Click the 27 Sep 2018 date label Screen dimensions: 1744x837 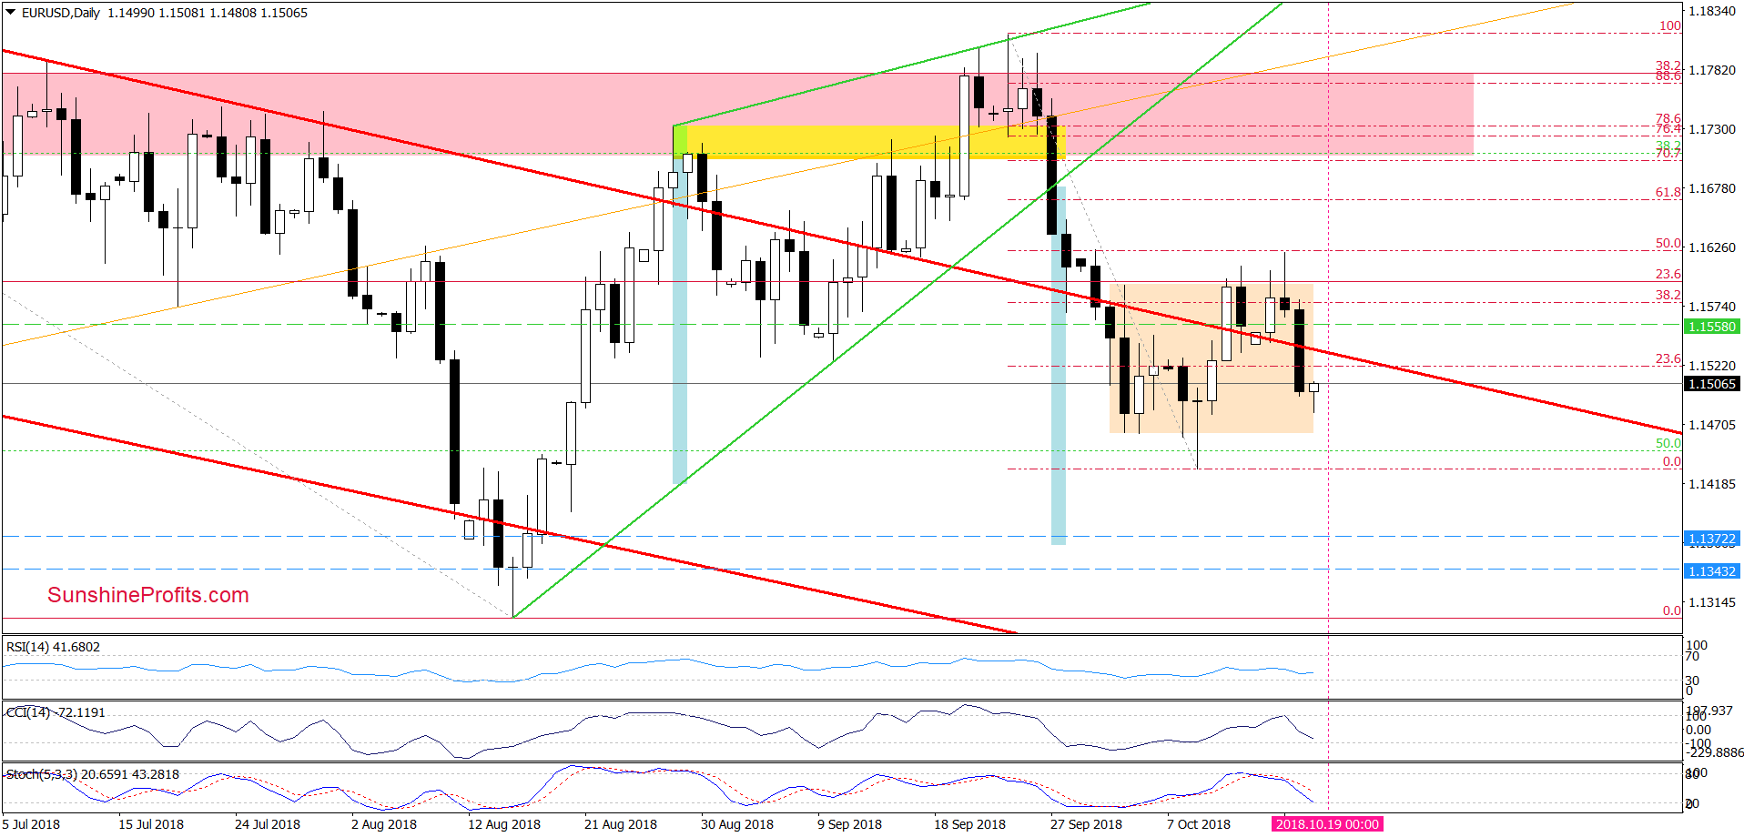point(1087,824)
